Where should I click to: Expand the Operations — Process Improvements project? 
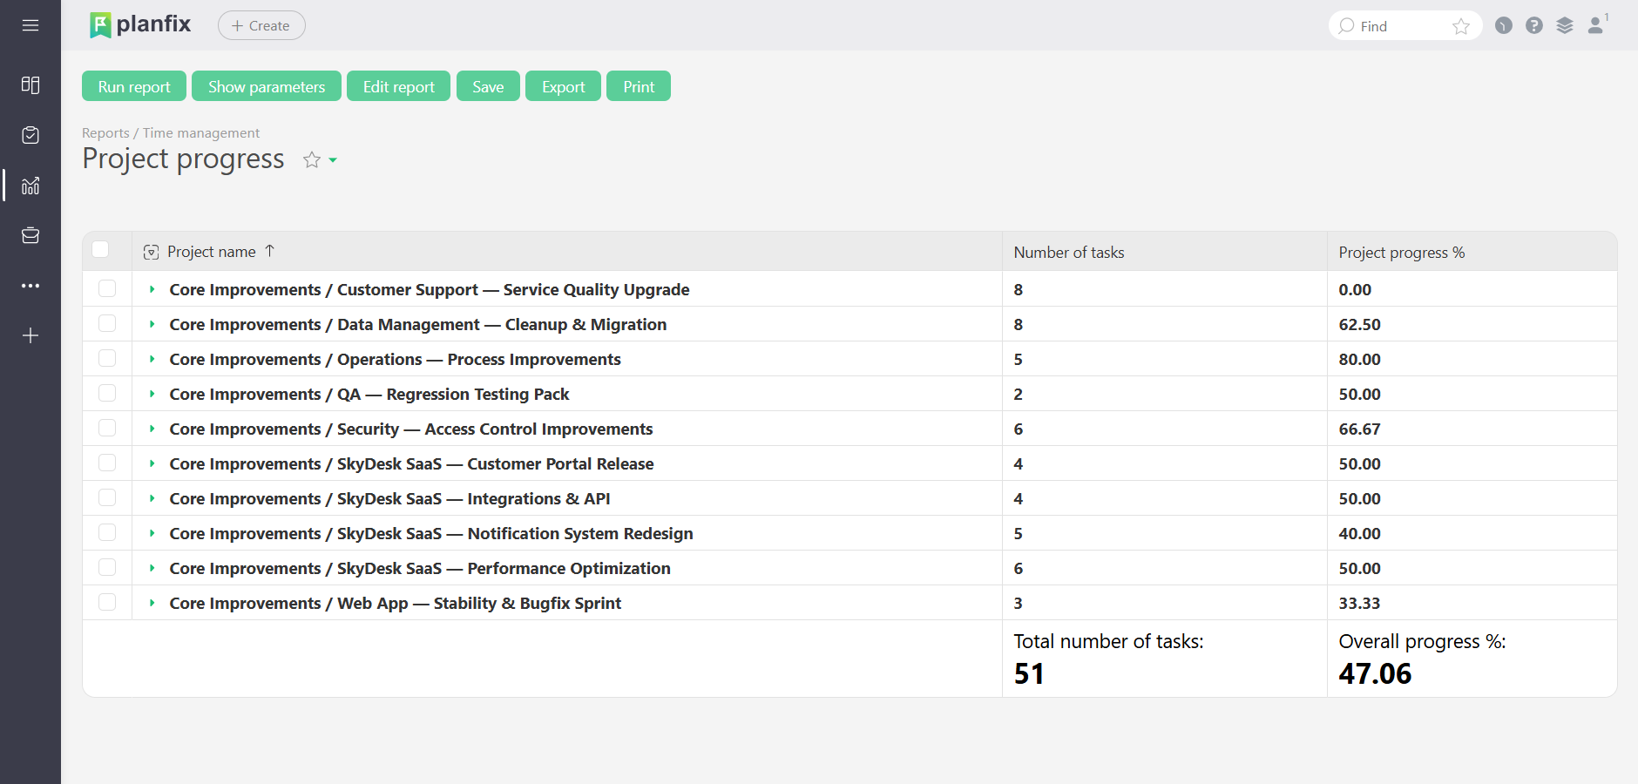152,359
